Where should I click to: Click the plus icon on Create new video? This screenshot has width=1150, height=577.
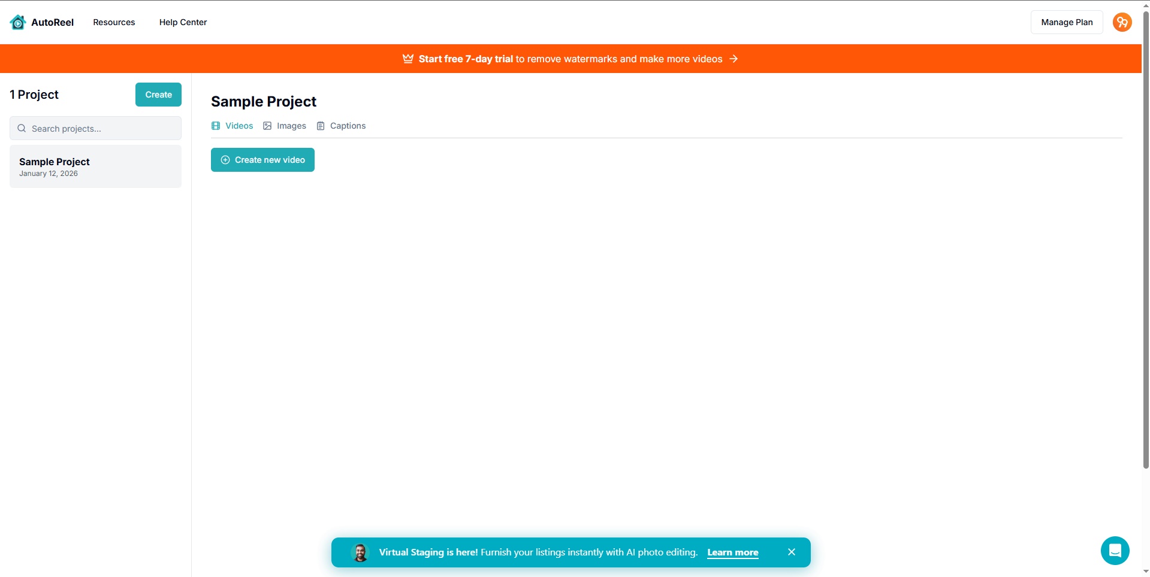[225, 160]
